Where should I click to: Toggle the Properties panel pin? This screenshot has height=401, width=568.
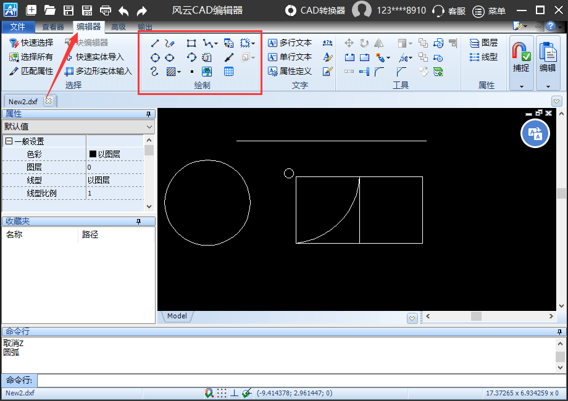pos(148,114)
